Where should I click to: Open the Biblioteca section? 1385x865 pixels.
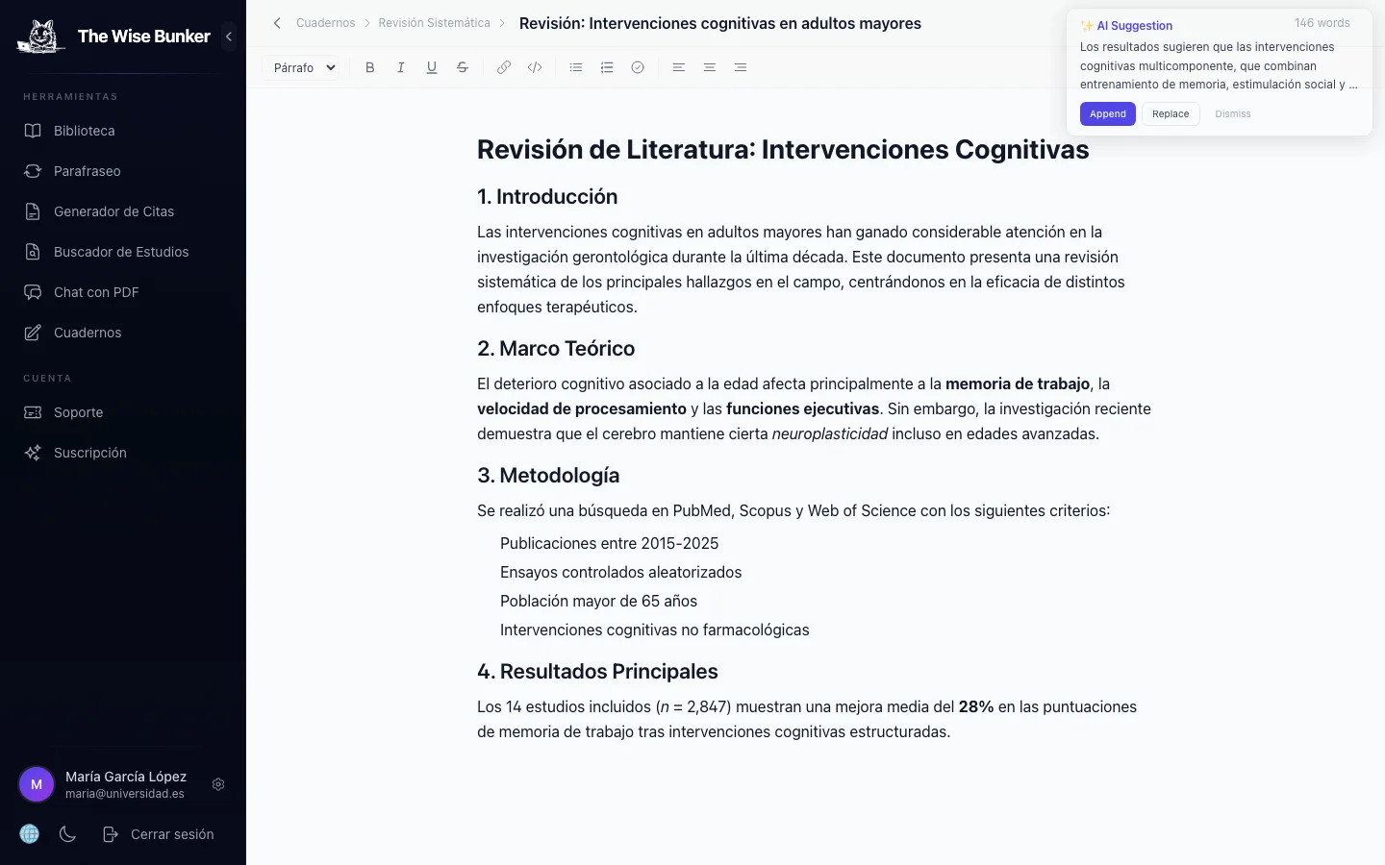tap(84, 131)
